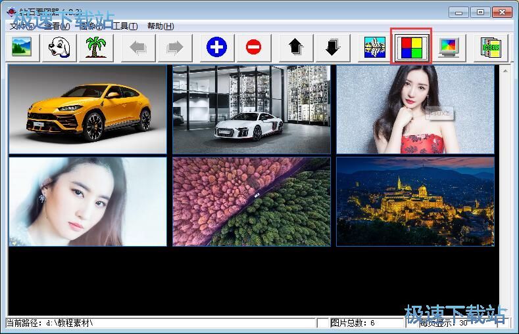The height and width of the screenshot is (334, 519).
Task: Click the dog face toolbar icon
Action: click(59, 47)
